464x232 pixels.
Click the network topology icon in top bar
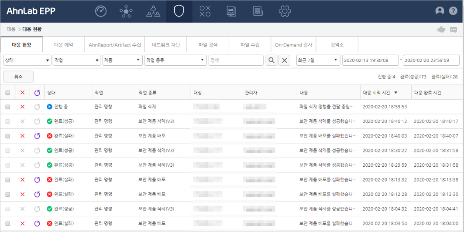pos(126,11)
